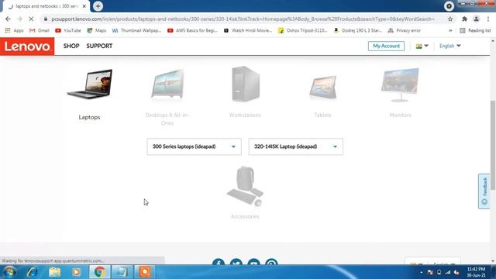Expand the 320-14ISK Laptop dropdown
Image resolution: width=496 pixels, height=279 pixels.
click(x=296, y=146)
